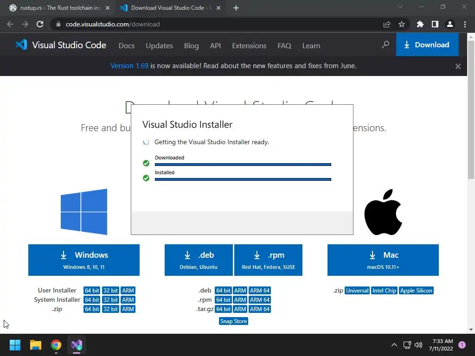Follow the Version 1.69 link
This screenshot has width=475, height=356.
tap(129, 66)
